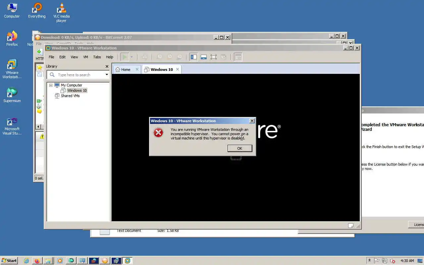This screenshot has height=265, width=424.
Task: Click the setup installer taskbar button
Action: pos(116,261)
